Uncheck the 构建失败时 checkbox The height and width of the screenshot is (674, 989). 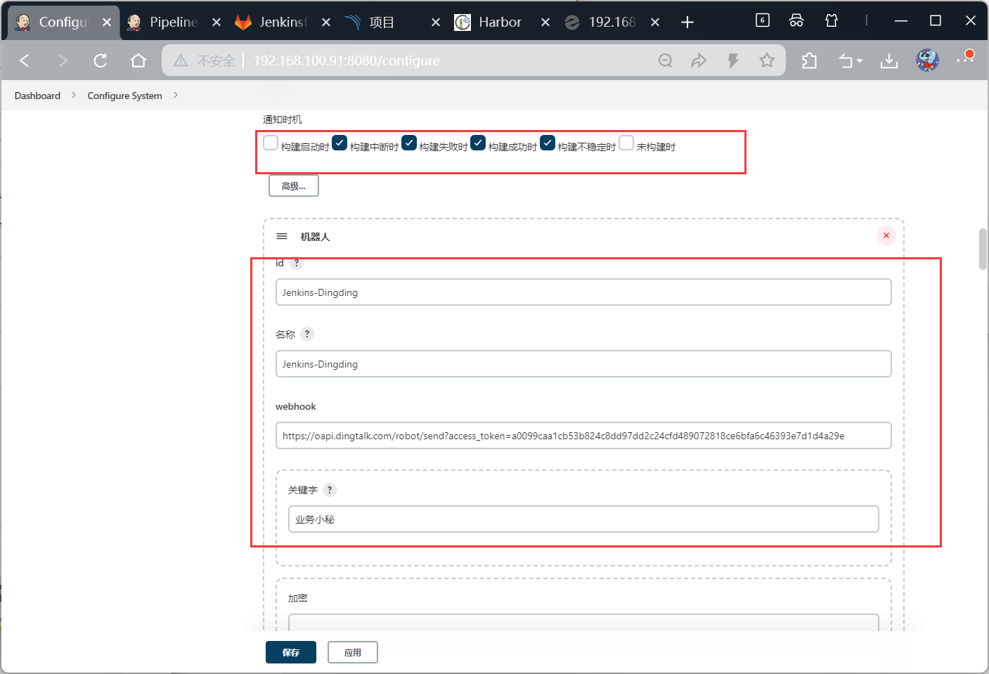coord(409,143)
